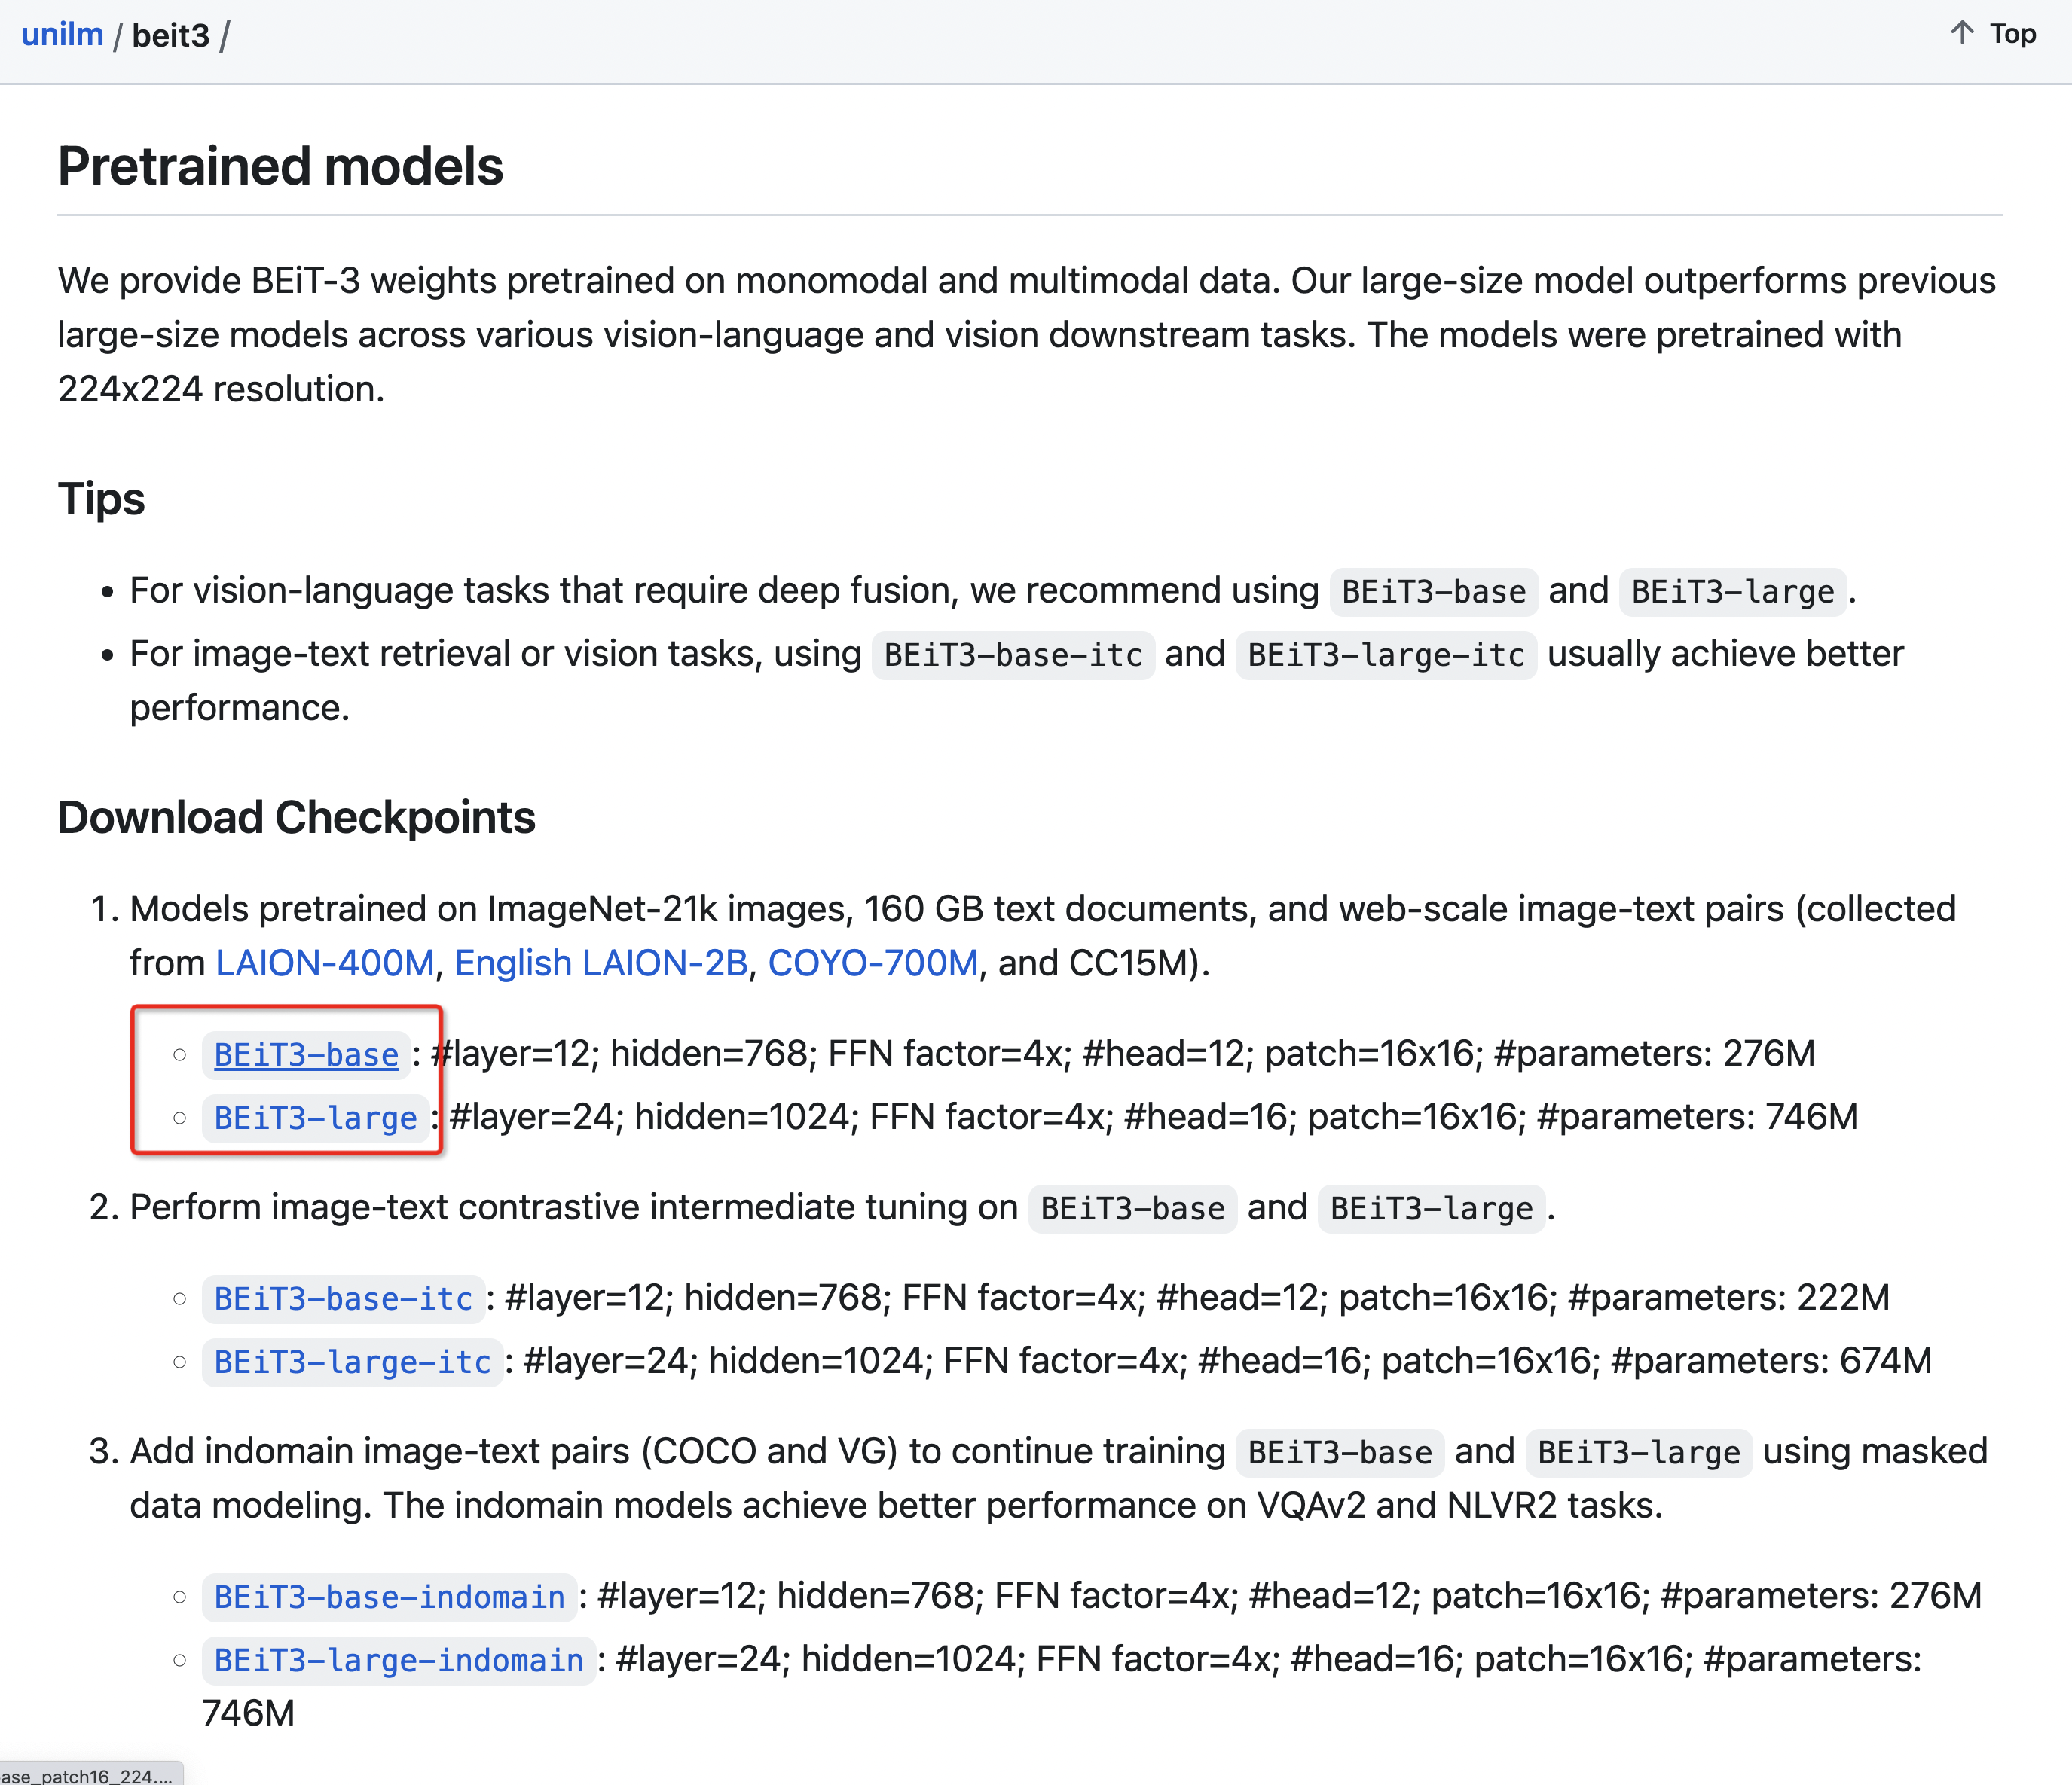2072x1785 pixels.
Task: Click the slash separator after unilm
Action: [120, 35]
